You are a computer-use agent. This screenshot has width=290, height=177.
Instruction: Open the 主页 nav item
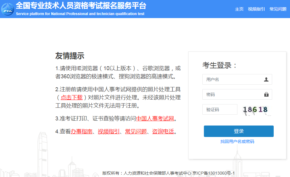coord(239,9)
